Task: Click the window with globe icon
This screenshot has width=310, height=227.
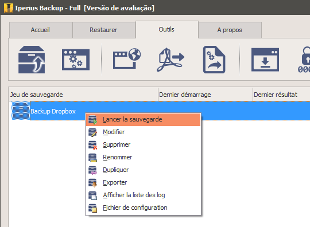Action: 127,58
